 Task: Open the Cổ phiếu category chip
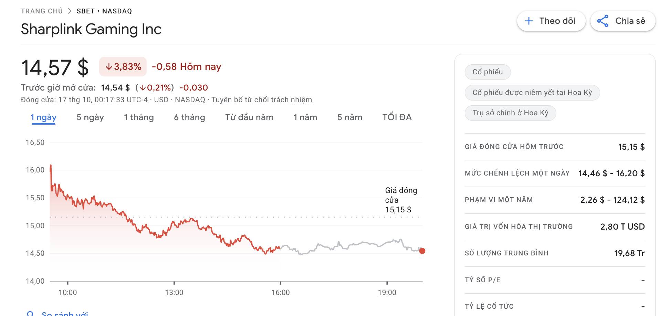488,72
